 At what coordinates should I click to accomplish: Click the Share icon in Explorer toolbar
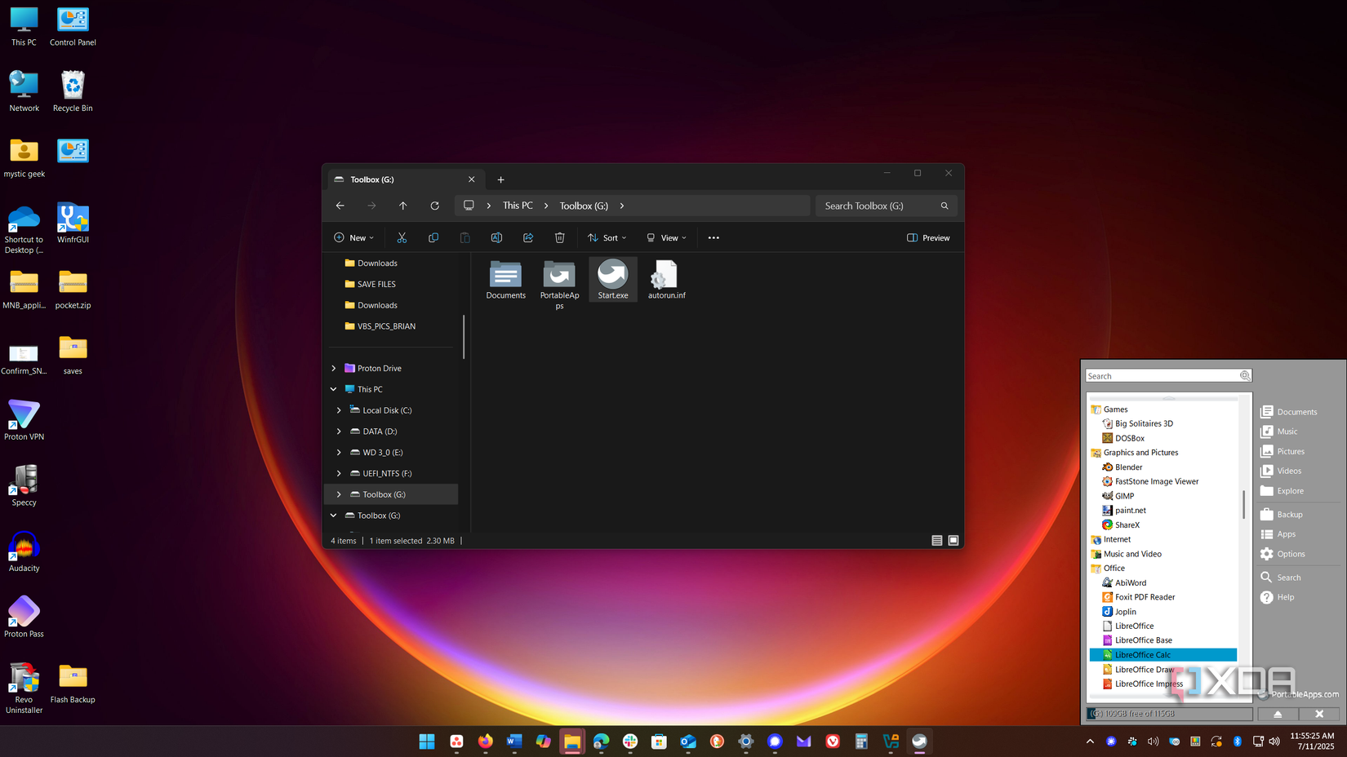tap(528, 237)
